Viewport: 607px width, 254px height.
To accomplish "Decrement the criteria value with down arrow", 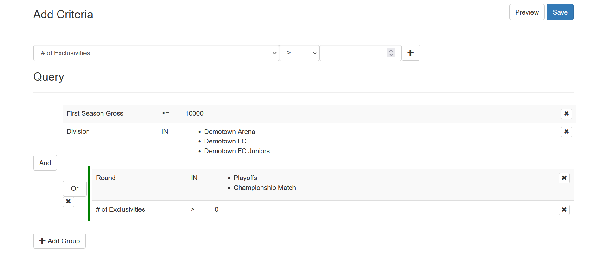I will [391, 55].
